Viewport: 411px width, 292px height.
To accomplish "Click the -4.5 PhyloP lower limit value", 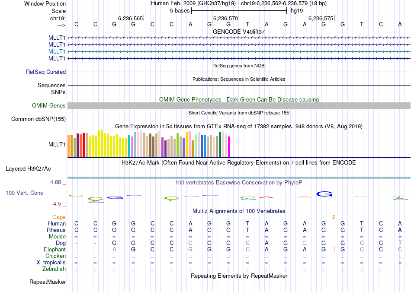I will click(x=56, y=204).
